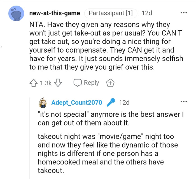
Task: Open the 12d timestamp beside Adept_Count2070
Action: (x=124, y=103)
